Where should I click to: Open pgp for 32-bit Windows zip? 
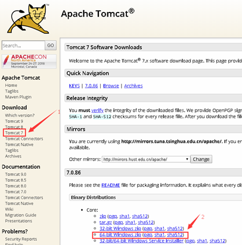(148, 229)
